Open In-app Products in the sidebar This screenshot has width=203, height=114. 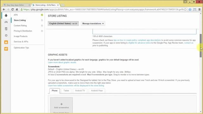coord(21,36)
